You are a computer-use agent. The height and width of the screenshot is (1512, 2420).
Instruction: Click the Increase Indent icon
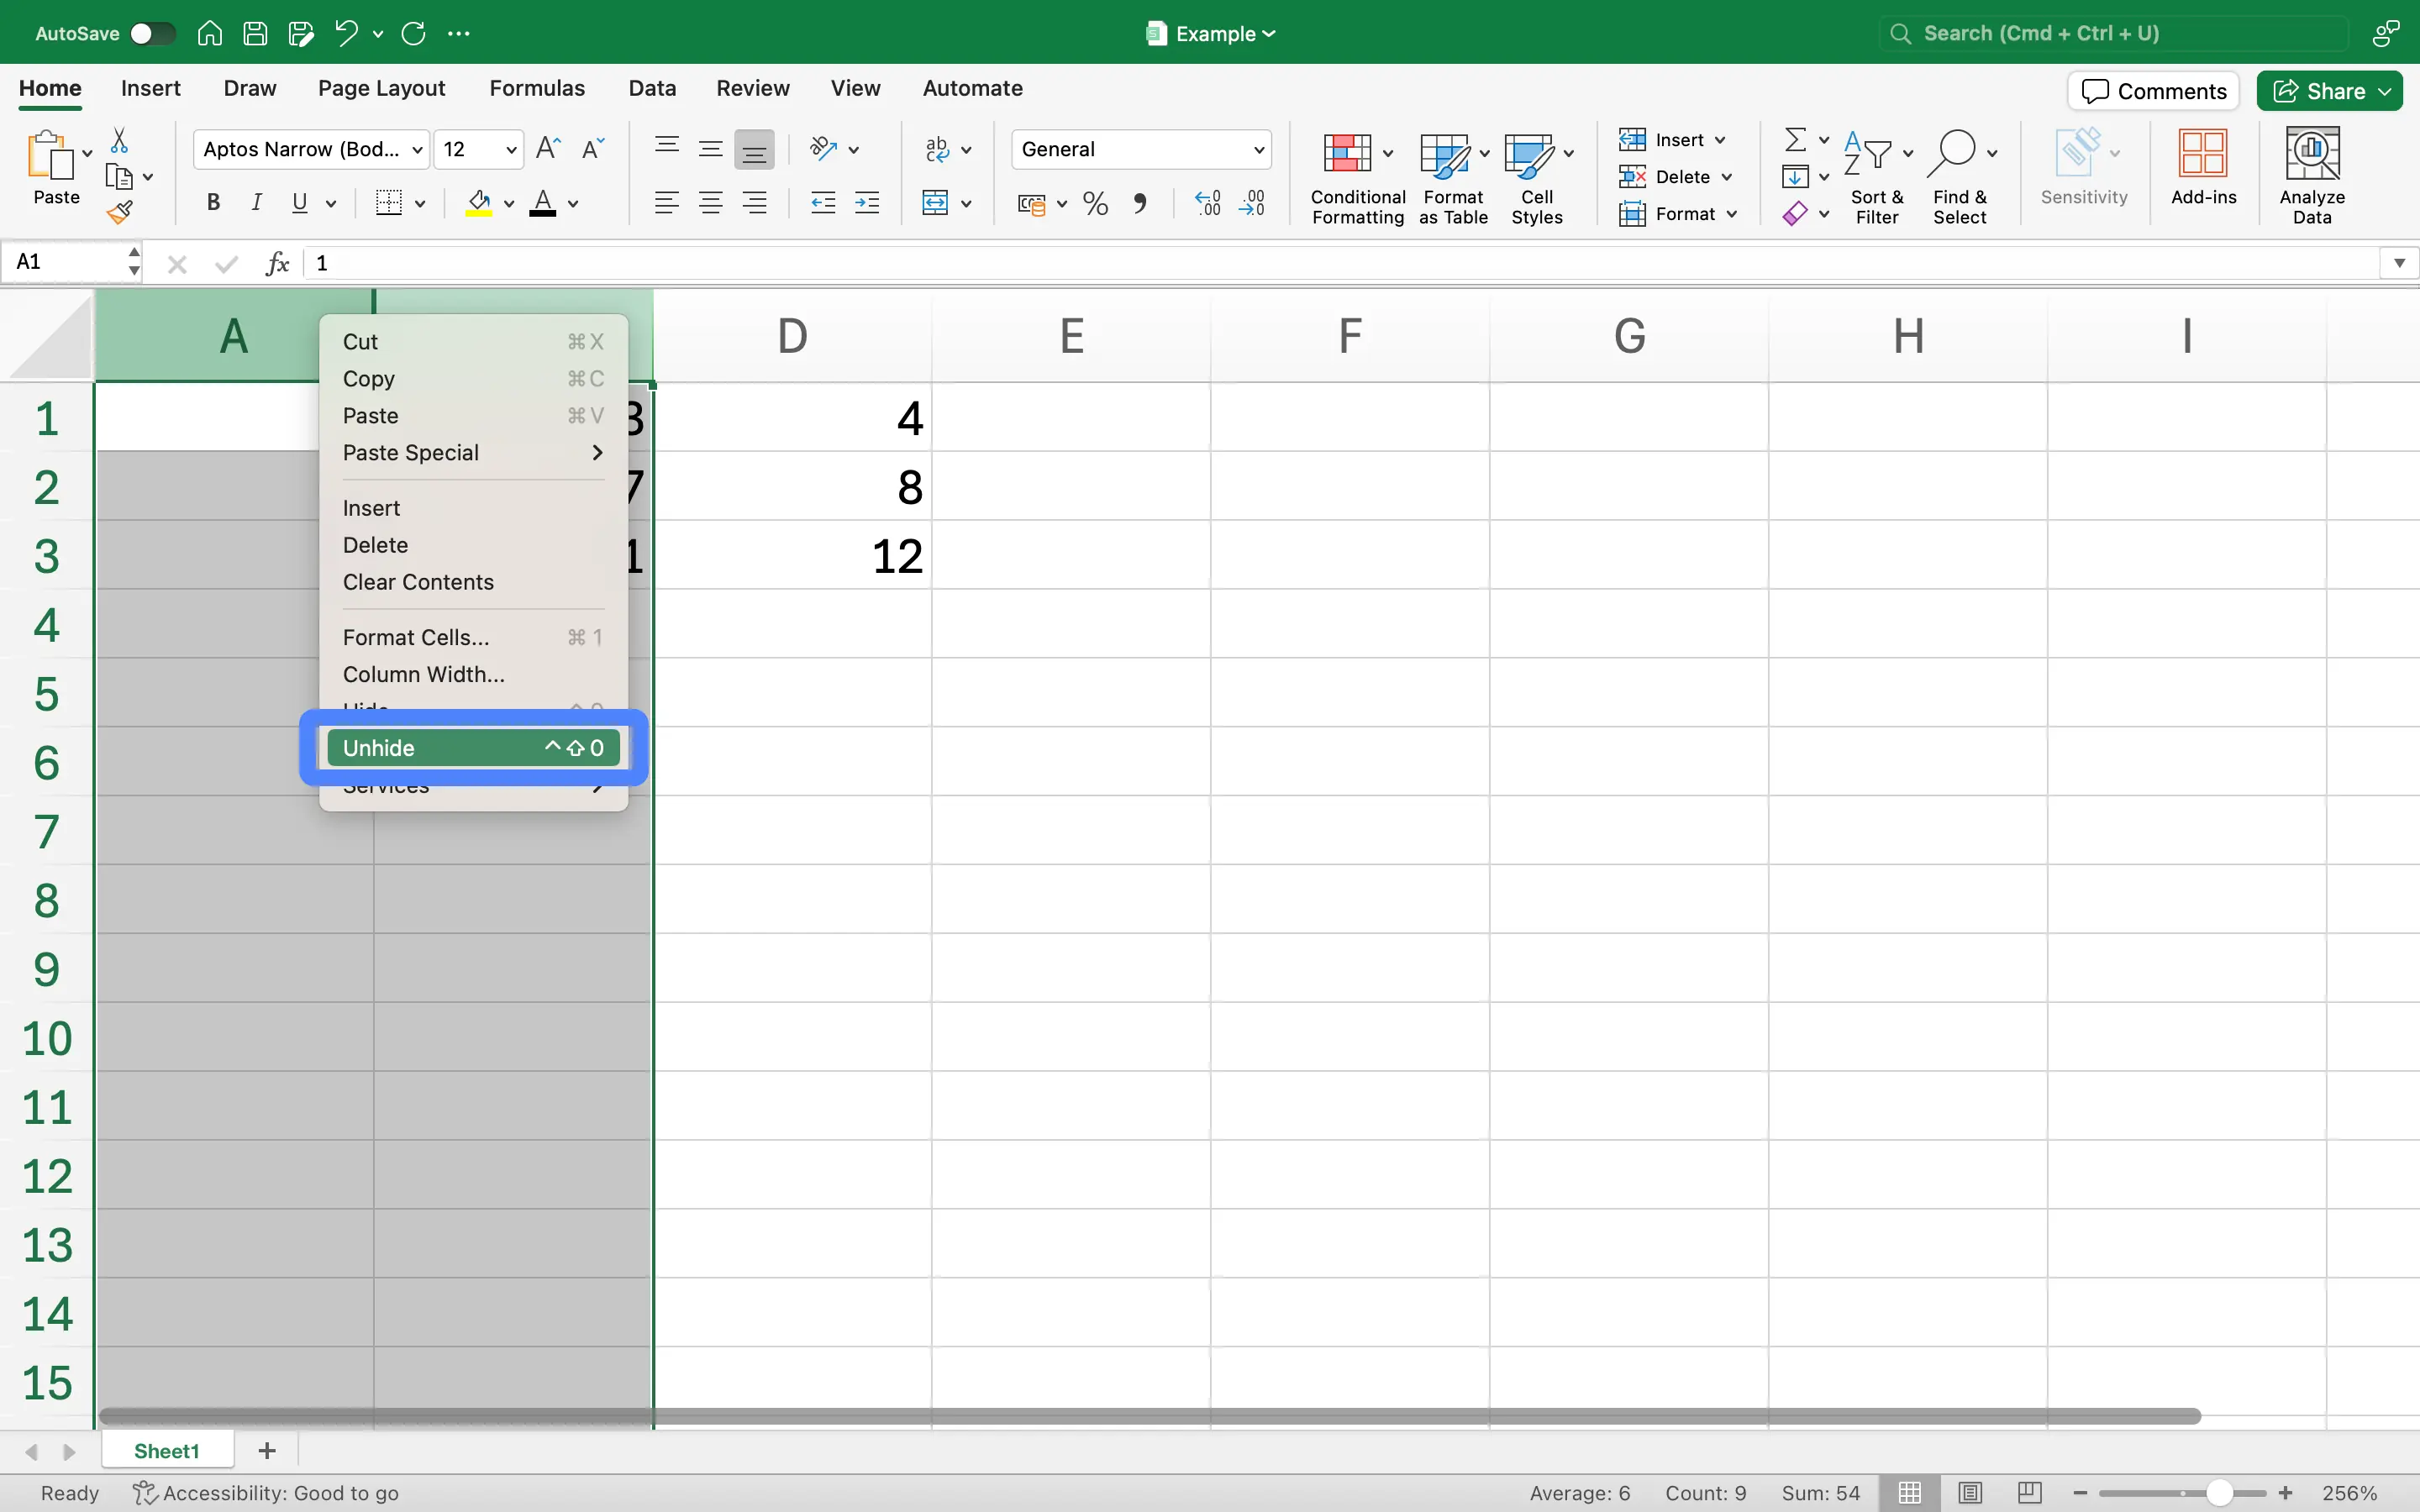coord(867,203)
